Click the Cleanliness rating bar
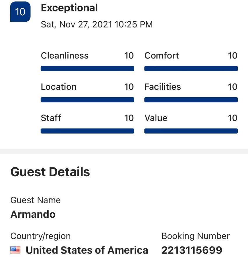Viewport: 248px width, 263px height. click(x=88, y=69)
